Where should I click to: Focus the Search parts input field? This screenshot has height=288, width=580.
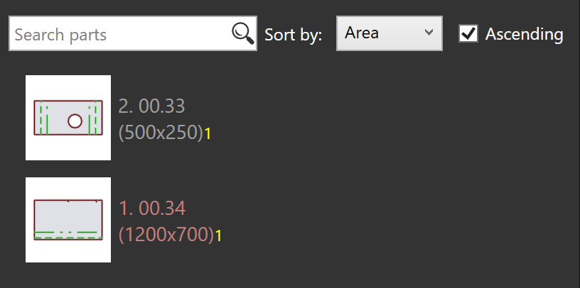[133, 33]
